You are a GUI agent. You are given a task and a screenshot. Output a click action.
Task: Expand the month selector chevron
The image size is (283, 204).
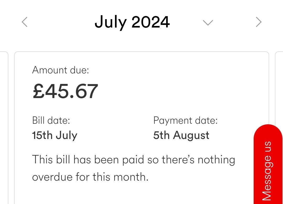click(208, 23)
